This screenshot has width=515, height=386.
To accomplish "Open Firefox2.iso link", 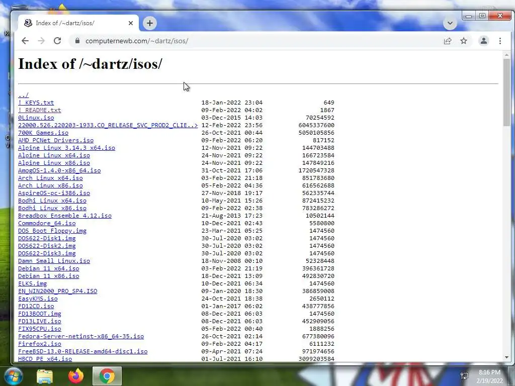I will (x=39, y=344).
